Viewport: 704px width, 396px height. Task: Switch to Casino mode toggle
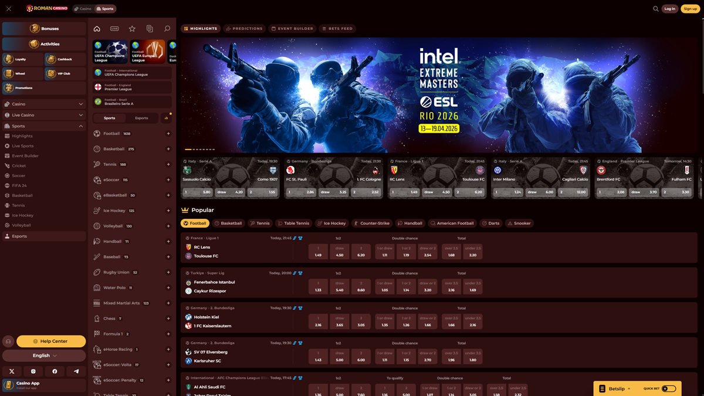83,9
